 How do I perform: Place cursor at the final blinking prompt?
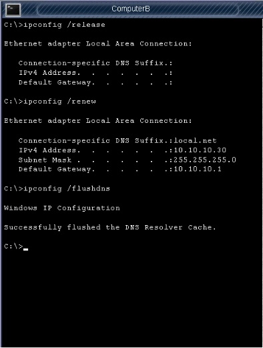pyautogui.click(x=25, y=246)
